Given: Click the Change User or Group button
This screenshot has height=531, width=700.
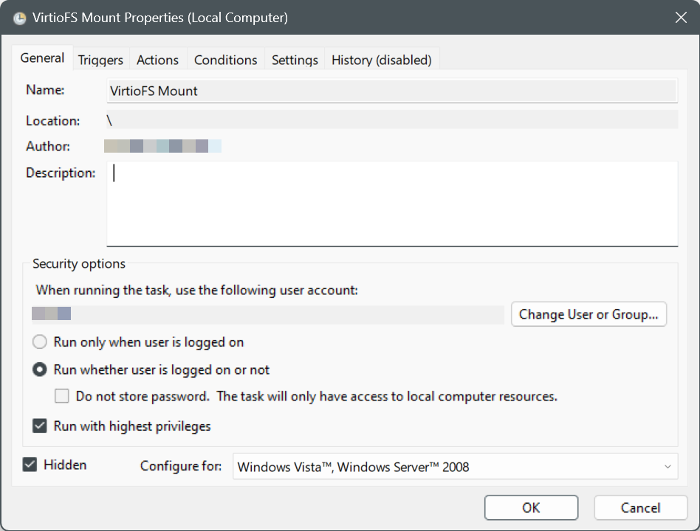Looking at the screenshot, I should (589, 314).
